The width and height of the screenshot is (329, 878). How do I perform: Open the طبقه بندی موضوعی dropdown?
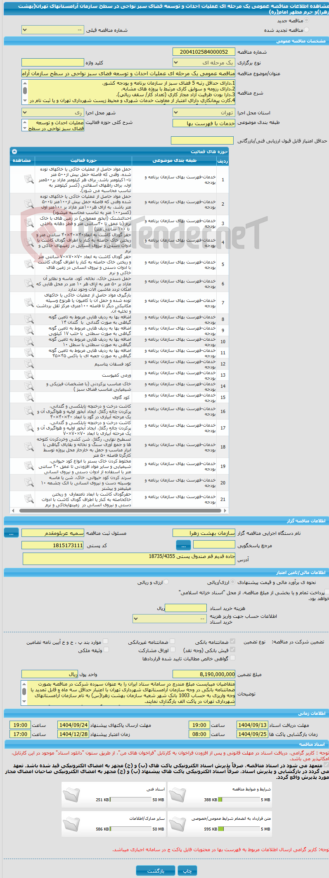coord(204,123)
